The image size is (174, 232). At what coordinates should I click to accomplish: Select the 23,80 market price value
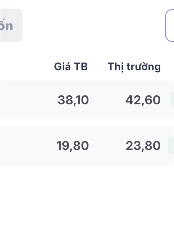(143, 146)
